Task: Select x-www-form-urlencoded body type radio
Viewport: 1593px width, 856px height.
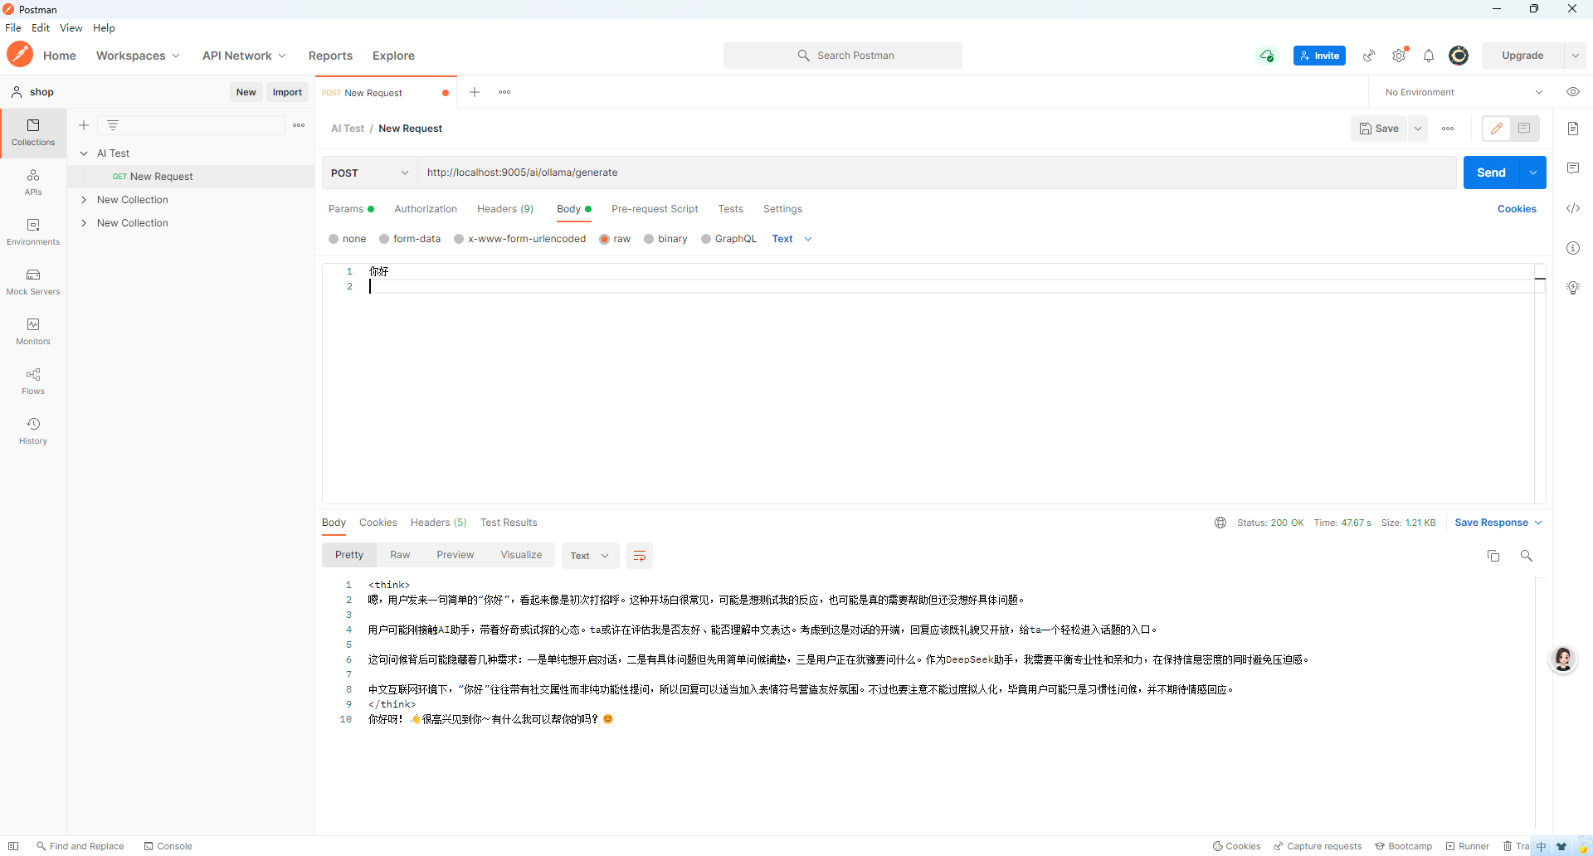Action: [x=459, y=239]
